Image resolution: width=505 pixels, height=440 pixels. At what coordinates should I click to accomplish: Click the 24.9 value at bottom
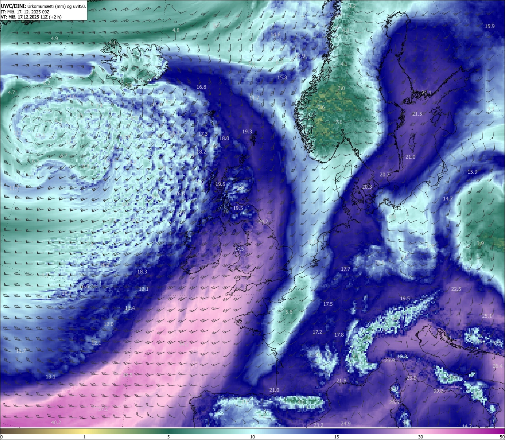346,423
